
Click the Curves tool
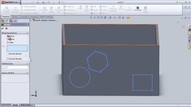tap(121, 8)
